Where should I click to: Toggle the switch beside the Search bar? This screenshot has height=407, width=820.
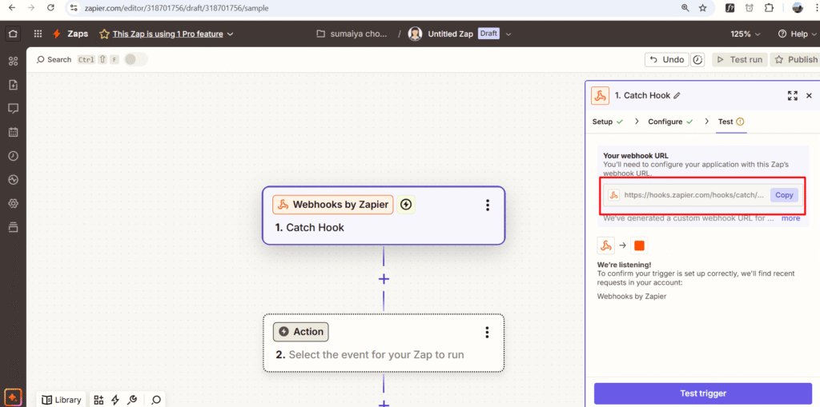[135, 59]
